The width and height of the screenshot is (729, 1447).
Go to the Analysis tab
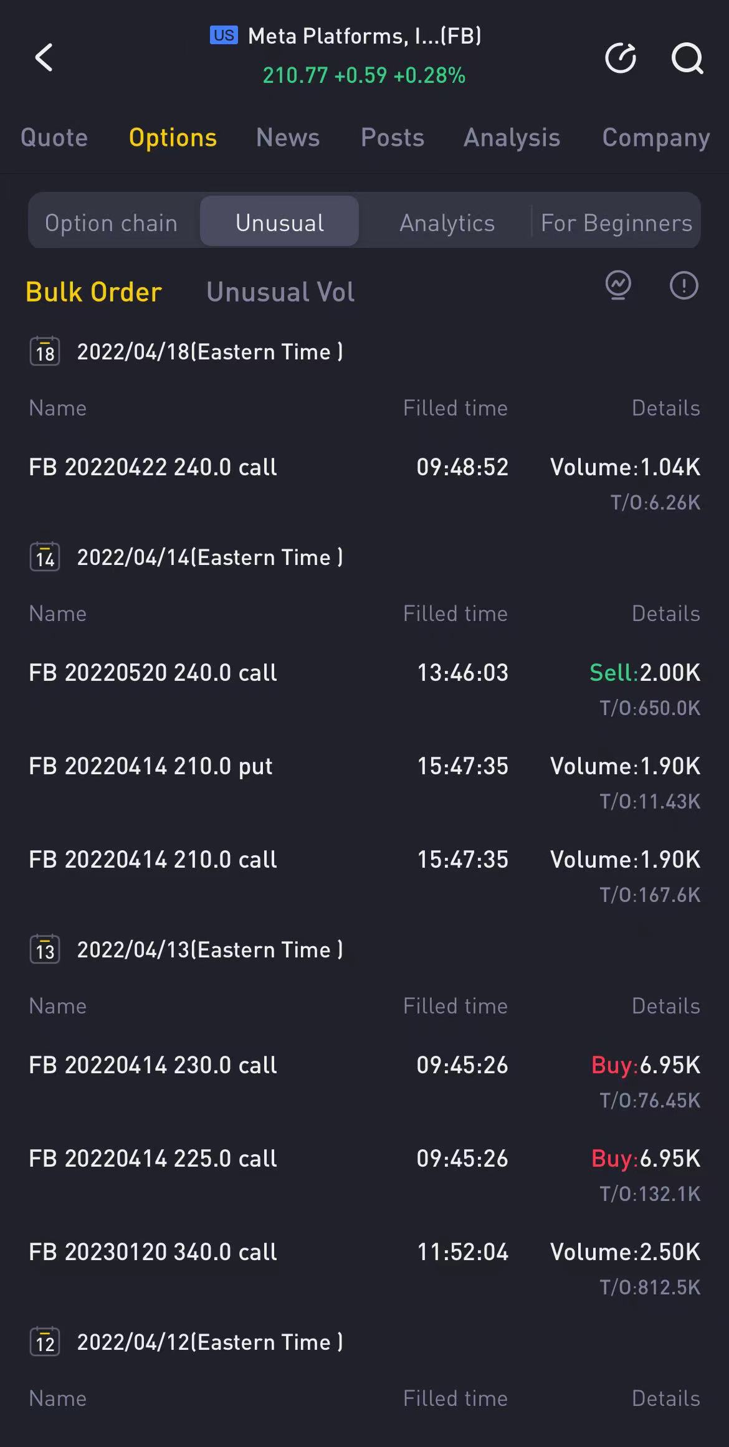[512, 138]
